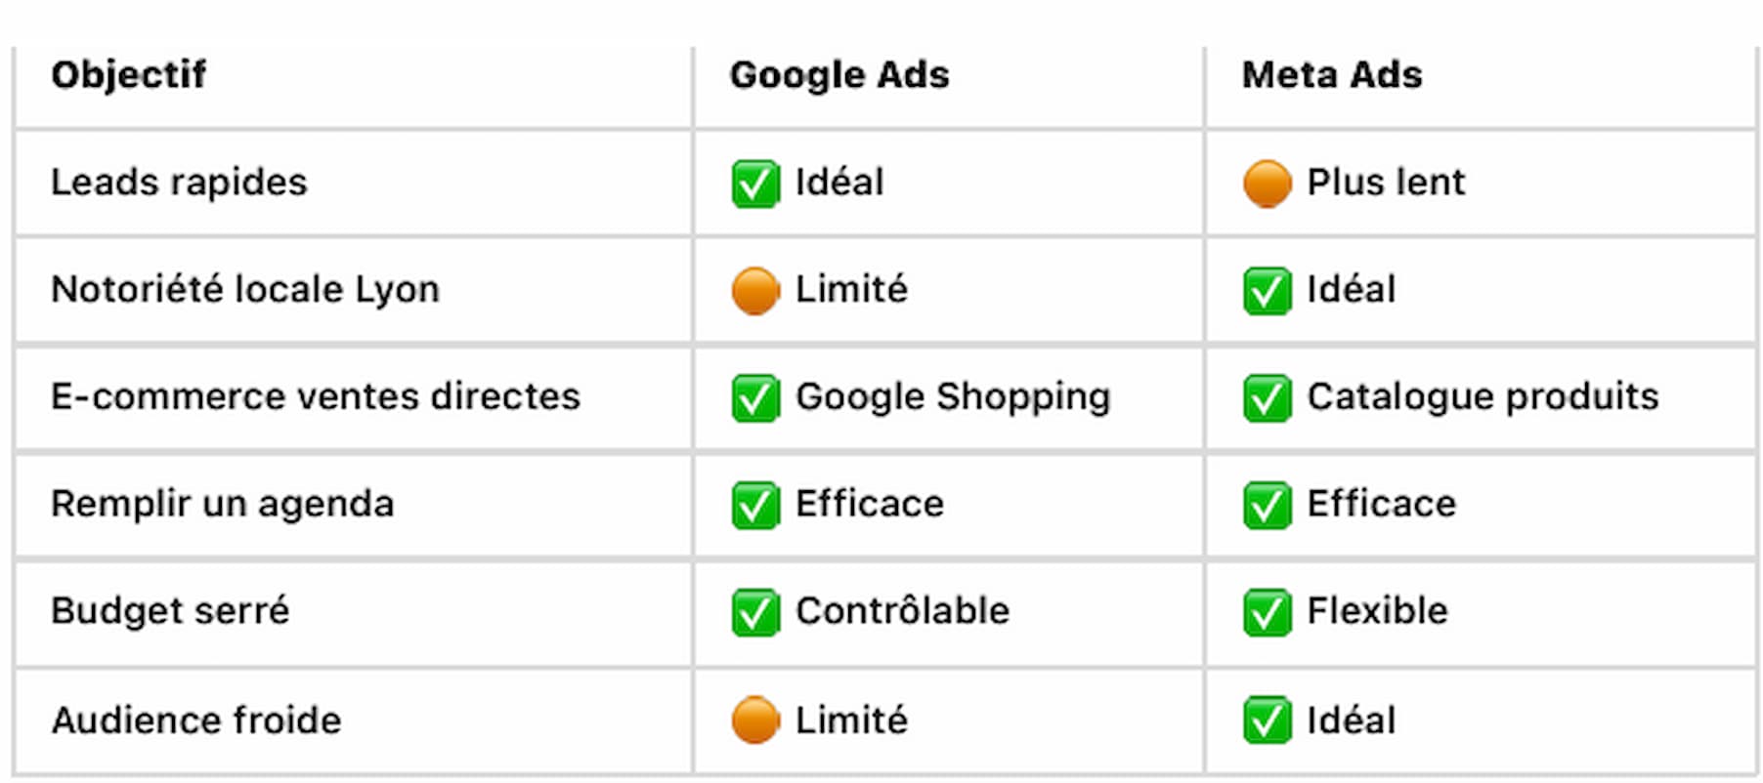
Task: Click the Remplir un agenda text
Action: point(223,505)
